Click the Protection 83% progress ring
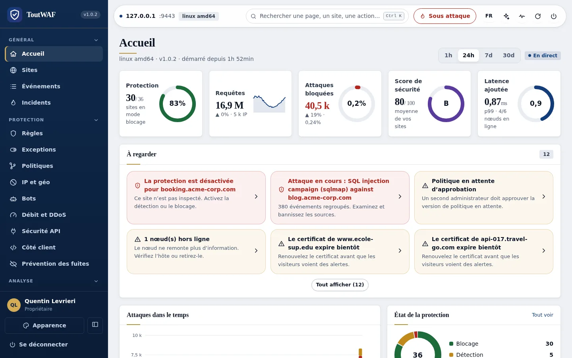This screenshot has width=572, height=358. 178,104
